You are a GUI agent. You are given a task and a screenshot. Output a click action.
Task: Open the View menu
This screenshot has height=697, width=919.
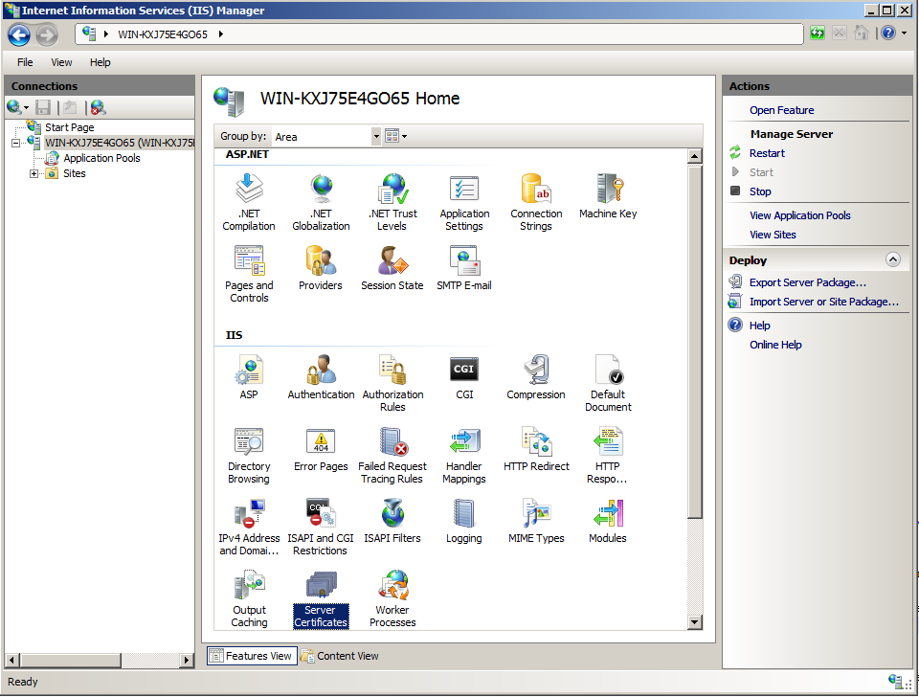[61, 62]
